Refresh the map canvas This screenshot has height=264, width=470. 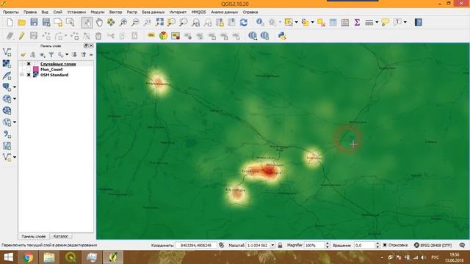(x=244, y=22)
